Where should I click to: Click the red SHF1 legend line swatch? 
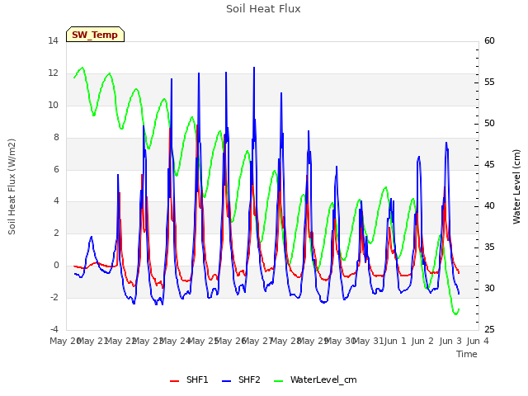[174, 381]
